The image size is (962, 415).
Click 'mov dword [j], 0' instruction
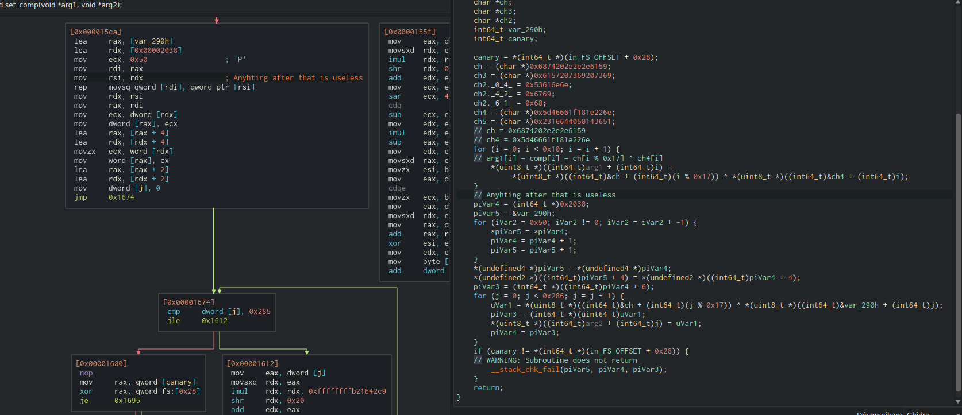[x=117, y=188]
